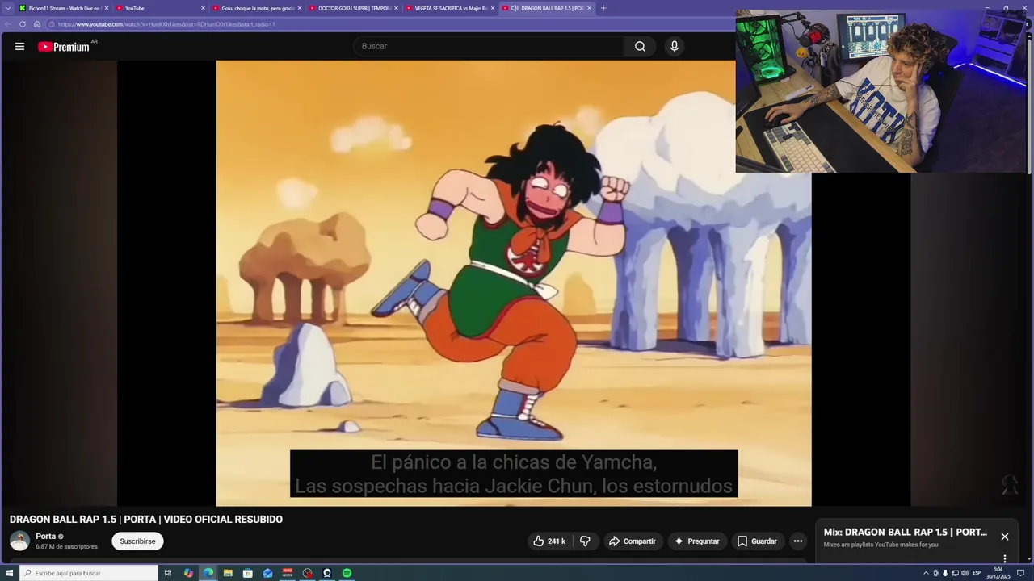Open the Mail app taskbar icon
1034x581 pixels.
[267, 573]
